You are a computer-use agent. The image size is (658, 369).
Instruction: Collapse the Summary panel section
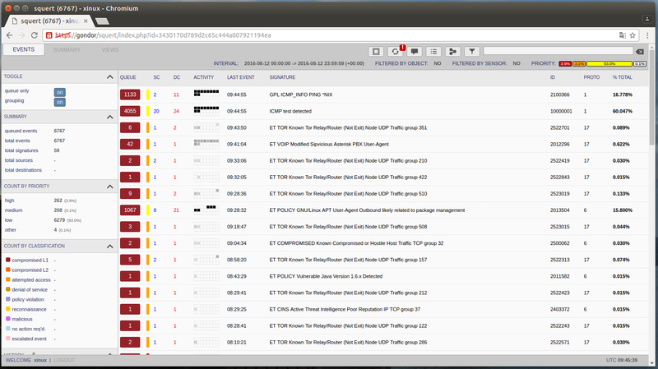tap(110, 117)
